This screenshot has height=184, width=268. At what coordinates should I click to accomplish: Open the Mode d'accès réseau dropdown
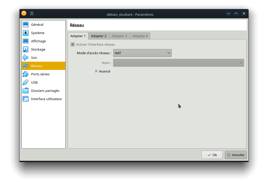tap(142, 53)
